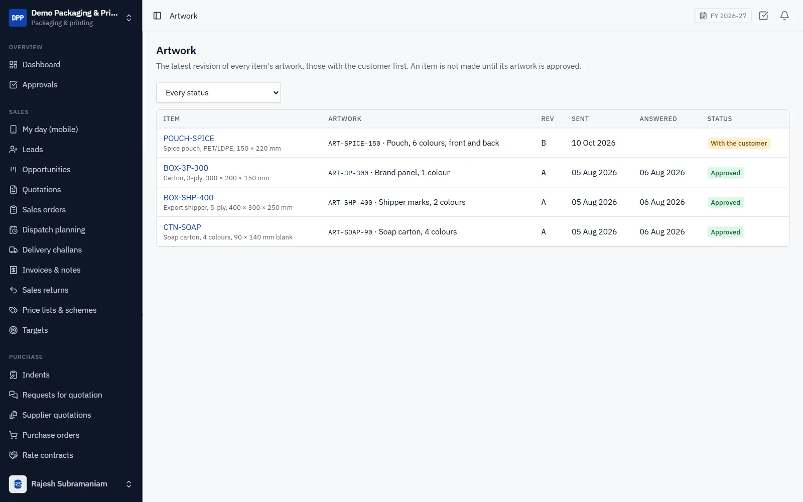Click the Rate contracts handshake icon
Viewport: 803px width, 502px height.
pyautogui.click(x=14, y=455)
